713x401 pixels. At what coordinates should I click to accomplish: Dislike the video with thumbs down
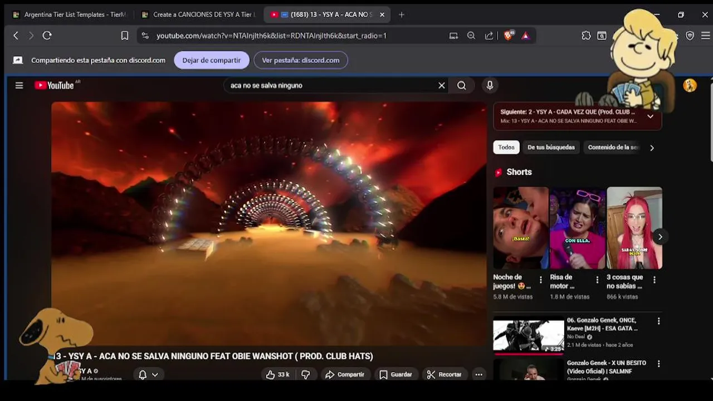pyautogui.click(x=305, y=375)
